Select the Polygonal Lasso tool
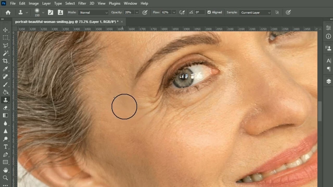The image size is (333, 187). (5, 45)
